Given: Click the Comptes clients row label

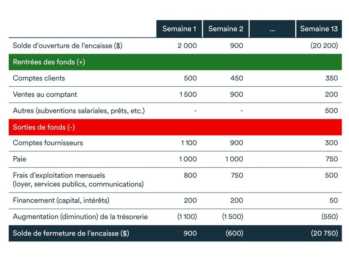Looking at the screenshot, I should point(39,78).
